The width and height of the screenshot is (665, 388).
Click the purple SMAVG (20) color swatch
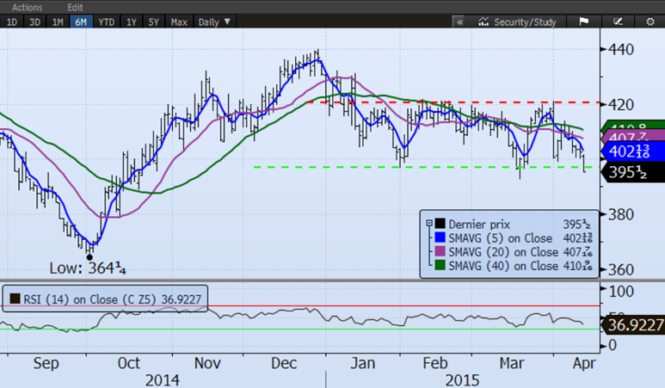(x=439, y=252)
